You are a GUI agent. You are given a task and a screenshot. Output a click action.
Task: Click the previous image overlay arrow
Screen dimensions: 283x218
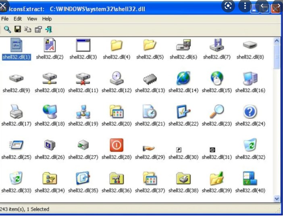[262, 6]
